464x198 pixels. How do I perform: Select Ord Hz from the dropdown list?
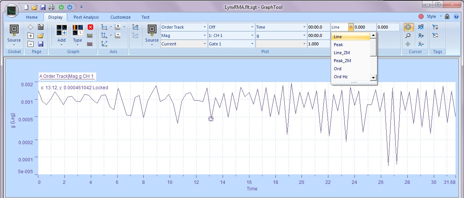tap(351, 77)
